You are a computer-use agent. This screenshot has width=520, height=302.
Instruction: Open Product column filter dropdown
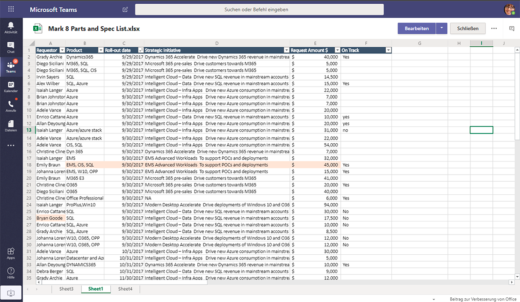point(101,50)
